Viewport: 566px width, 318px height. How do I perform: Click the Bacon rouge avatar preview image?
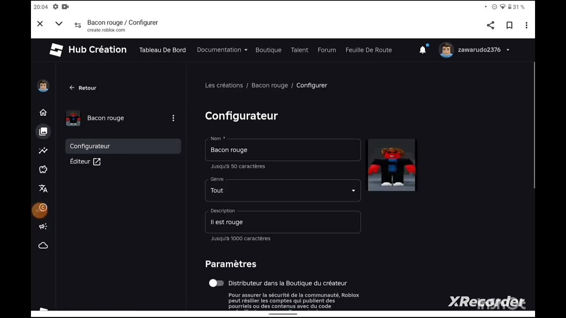(x=392, y=165)
